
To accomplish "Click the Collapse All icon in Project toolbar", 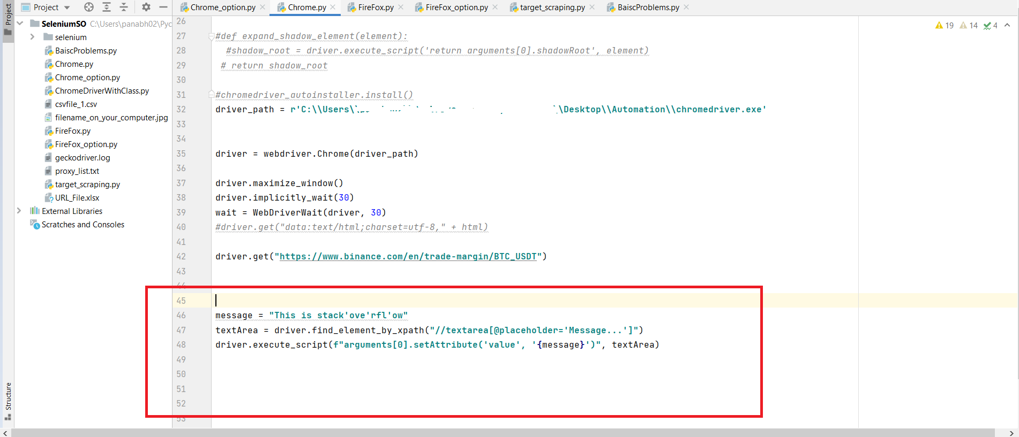I will point(124,7).
